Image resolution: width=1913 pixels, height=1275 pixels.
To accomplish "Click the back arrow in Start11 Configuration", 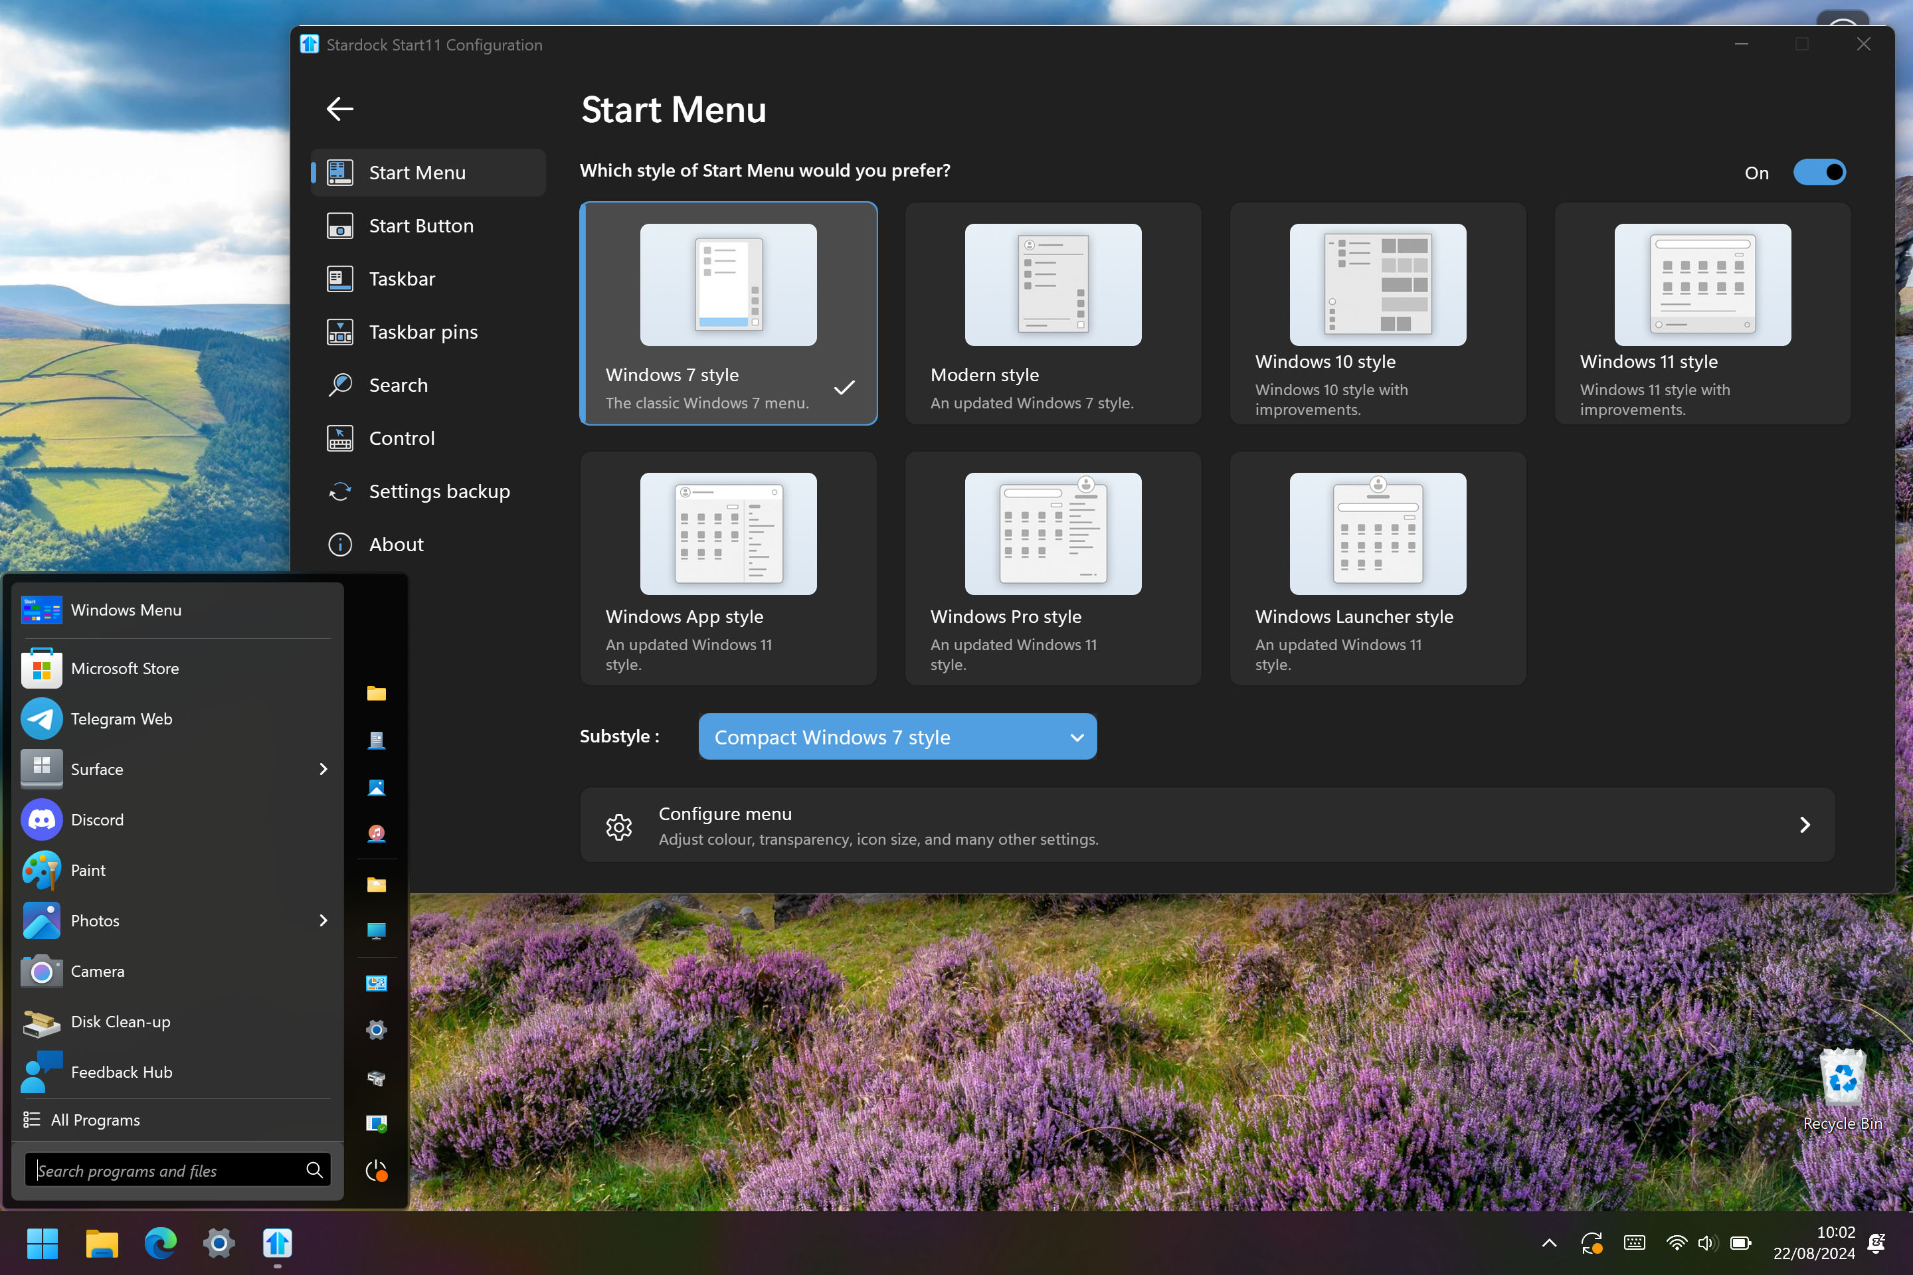I will (x=340, y=108).
